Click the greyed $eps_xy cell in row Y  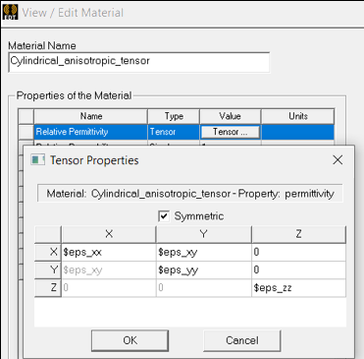pos(109,270)
